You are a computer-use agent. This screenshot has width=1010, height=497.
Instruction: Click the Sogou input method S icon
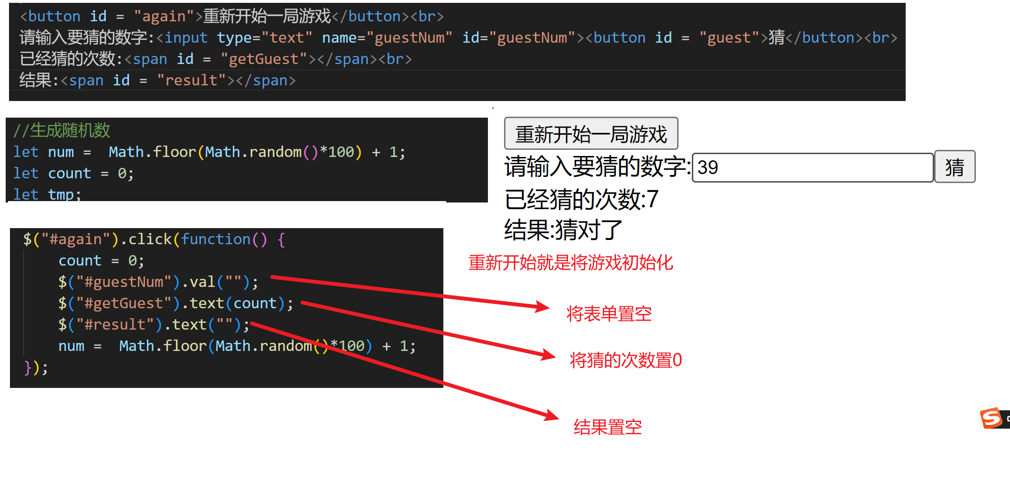(x=992, y=418)
